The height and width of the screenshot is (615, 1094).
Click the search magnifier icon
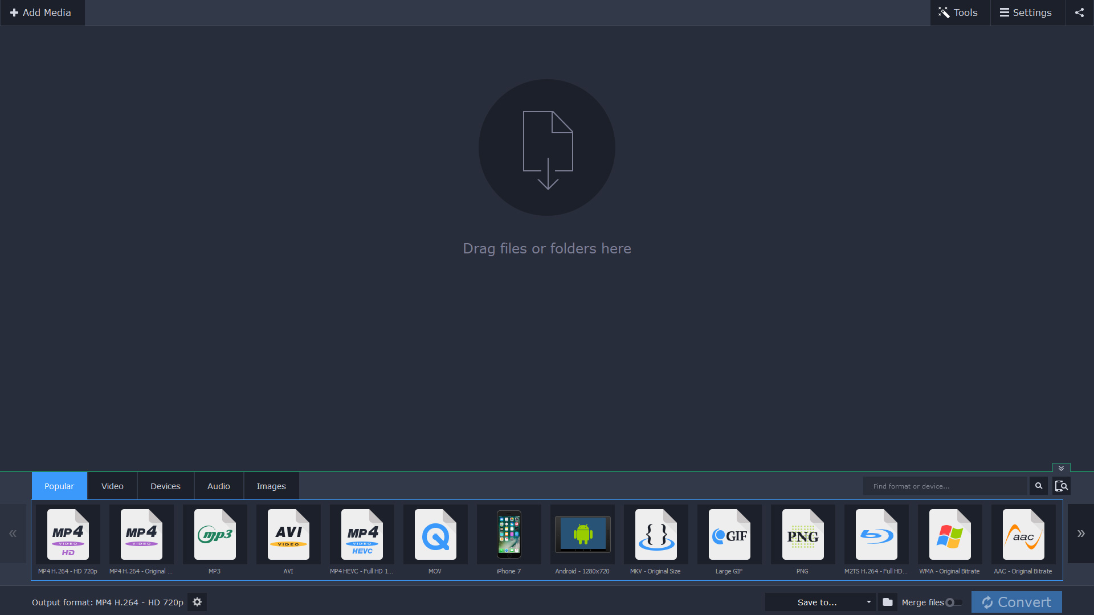(x=1038, y=486)
